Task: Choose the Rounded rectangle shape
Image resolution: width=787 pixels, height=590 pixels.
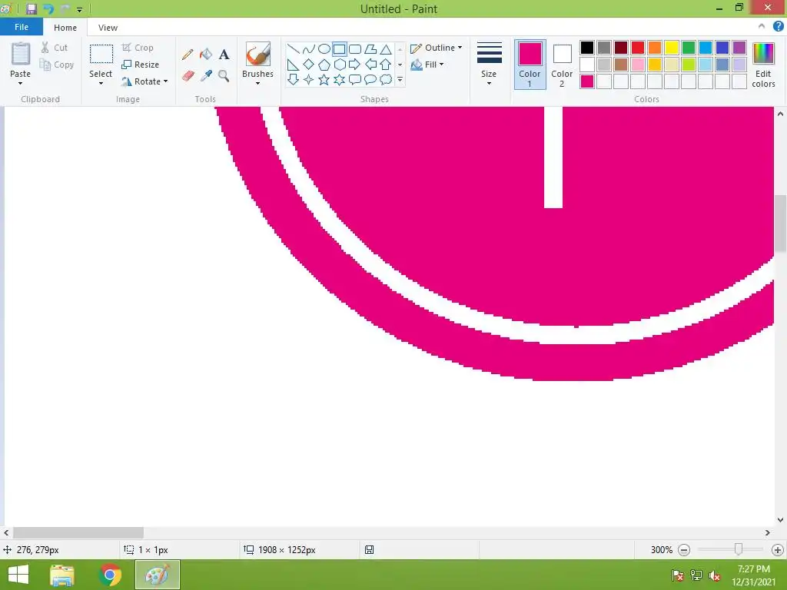Action: pos(355,48)
